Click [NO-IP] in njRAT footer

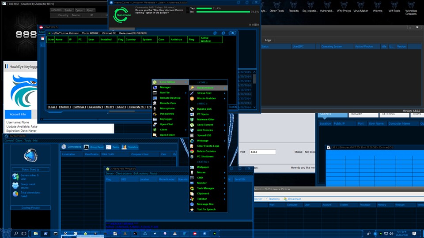pos(109,107)
